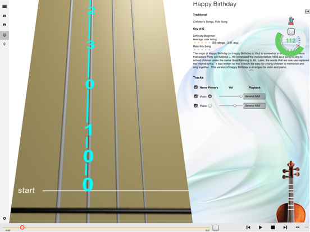Viewport: 310px width, 232px height.
Task: Click the violin image
Action: [291, 192]
